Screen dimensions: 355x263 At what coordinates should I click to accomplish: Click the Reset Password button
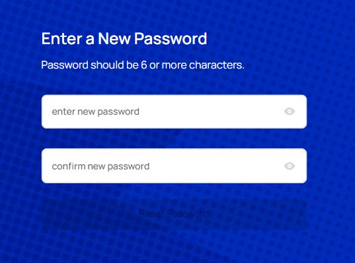[174, 214]
